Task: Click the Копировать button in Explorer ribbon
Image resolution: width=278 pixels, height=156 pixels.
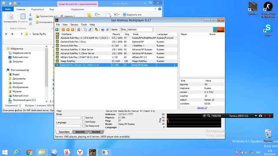Action: 10,18
